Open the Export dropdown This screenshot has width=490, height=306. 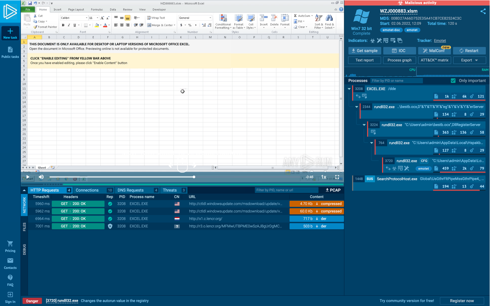[469, 60]
